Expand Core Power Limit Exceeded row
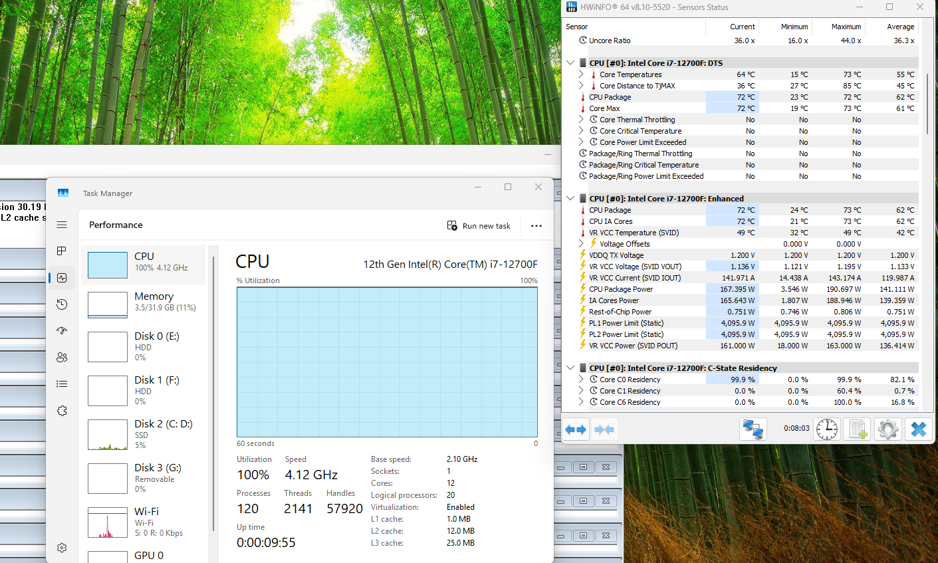This screenshot has width=938, height=563. 581,142
